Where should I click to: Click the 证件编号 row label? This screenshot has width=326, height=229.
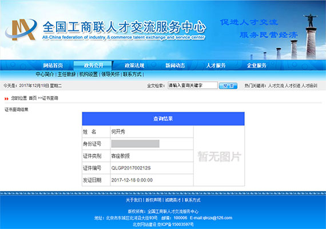pos(92,168)
